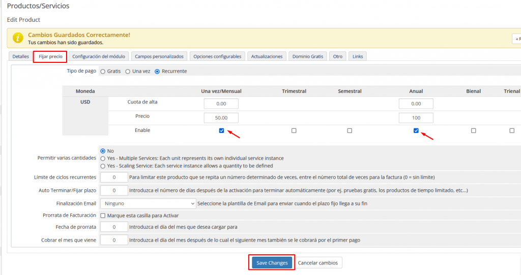Click the Anual Cuota de alta field

[x=416, y=104]
